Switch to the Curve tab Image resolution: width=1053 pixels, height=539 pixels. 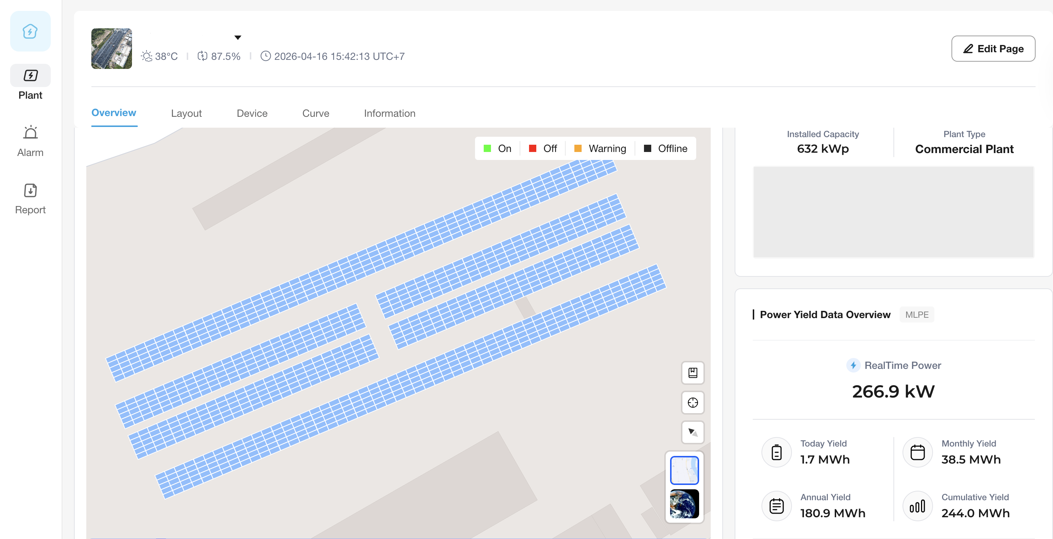(315, 113)
